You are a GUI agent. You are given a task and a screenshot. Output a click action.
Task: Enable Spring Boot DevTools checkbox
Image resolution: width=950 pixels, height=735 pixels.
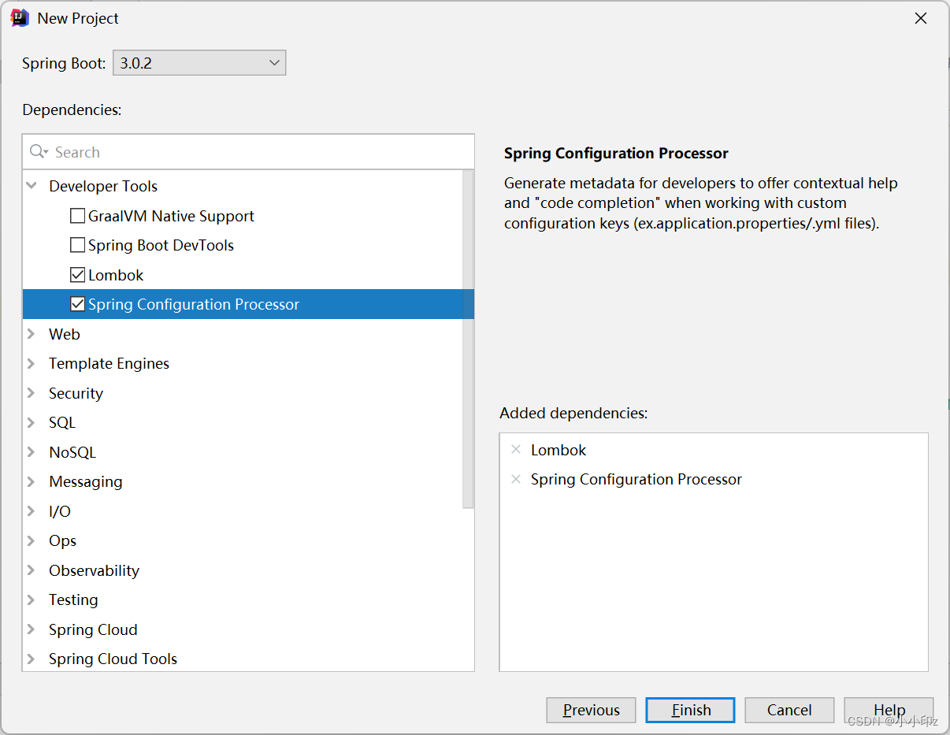pos(77,245)
